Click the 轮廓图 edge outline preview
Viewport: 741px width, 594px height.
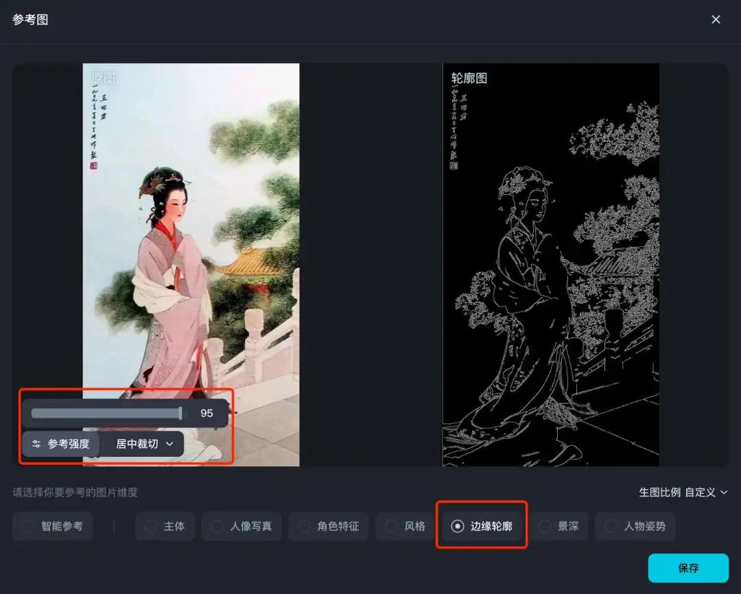[551, 265]
